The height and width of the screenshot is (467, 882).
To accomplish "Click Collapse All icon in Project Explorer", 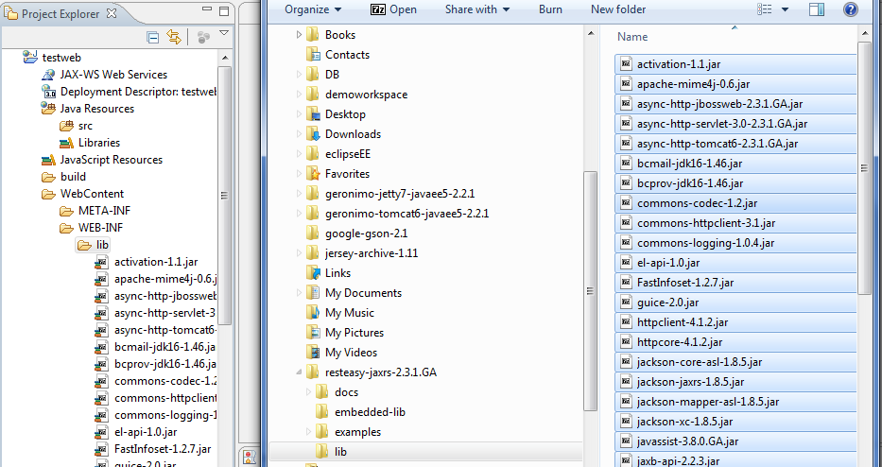I will (x=153, y=37).
